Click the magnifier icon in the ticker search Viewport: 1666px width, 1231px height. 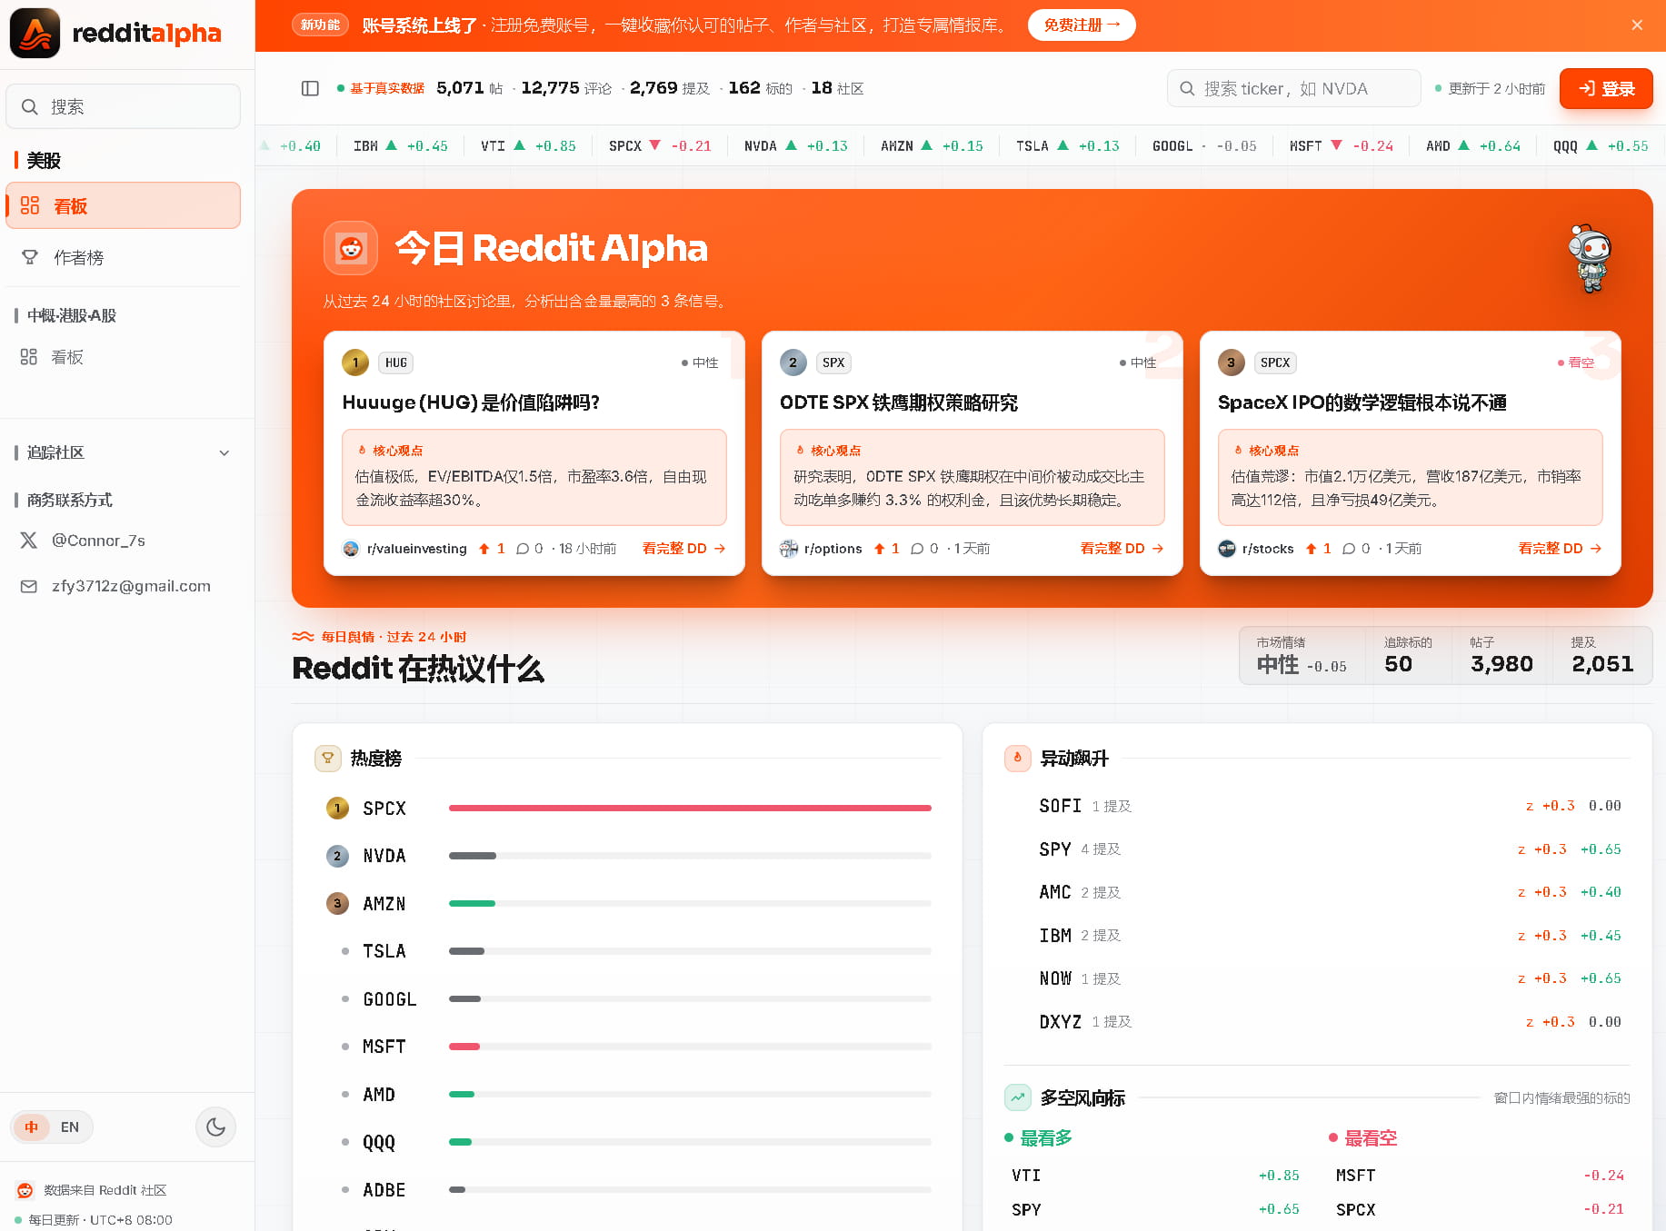(x=1187, y=89)
